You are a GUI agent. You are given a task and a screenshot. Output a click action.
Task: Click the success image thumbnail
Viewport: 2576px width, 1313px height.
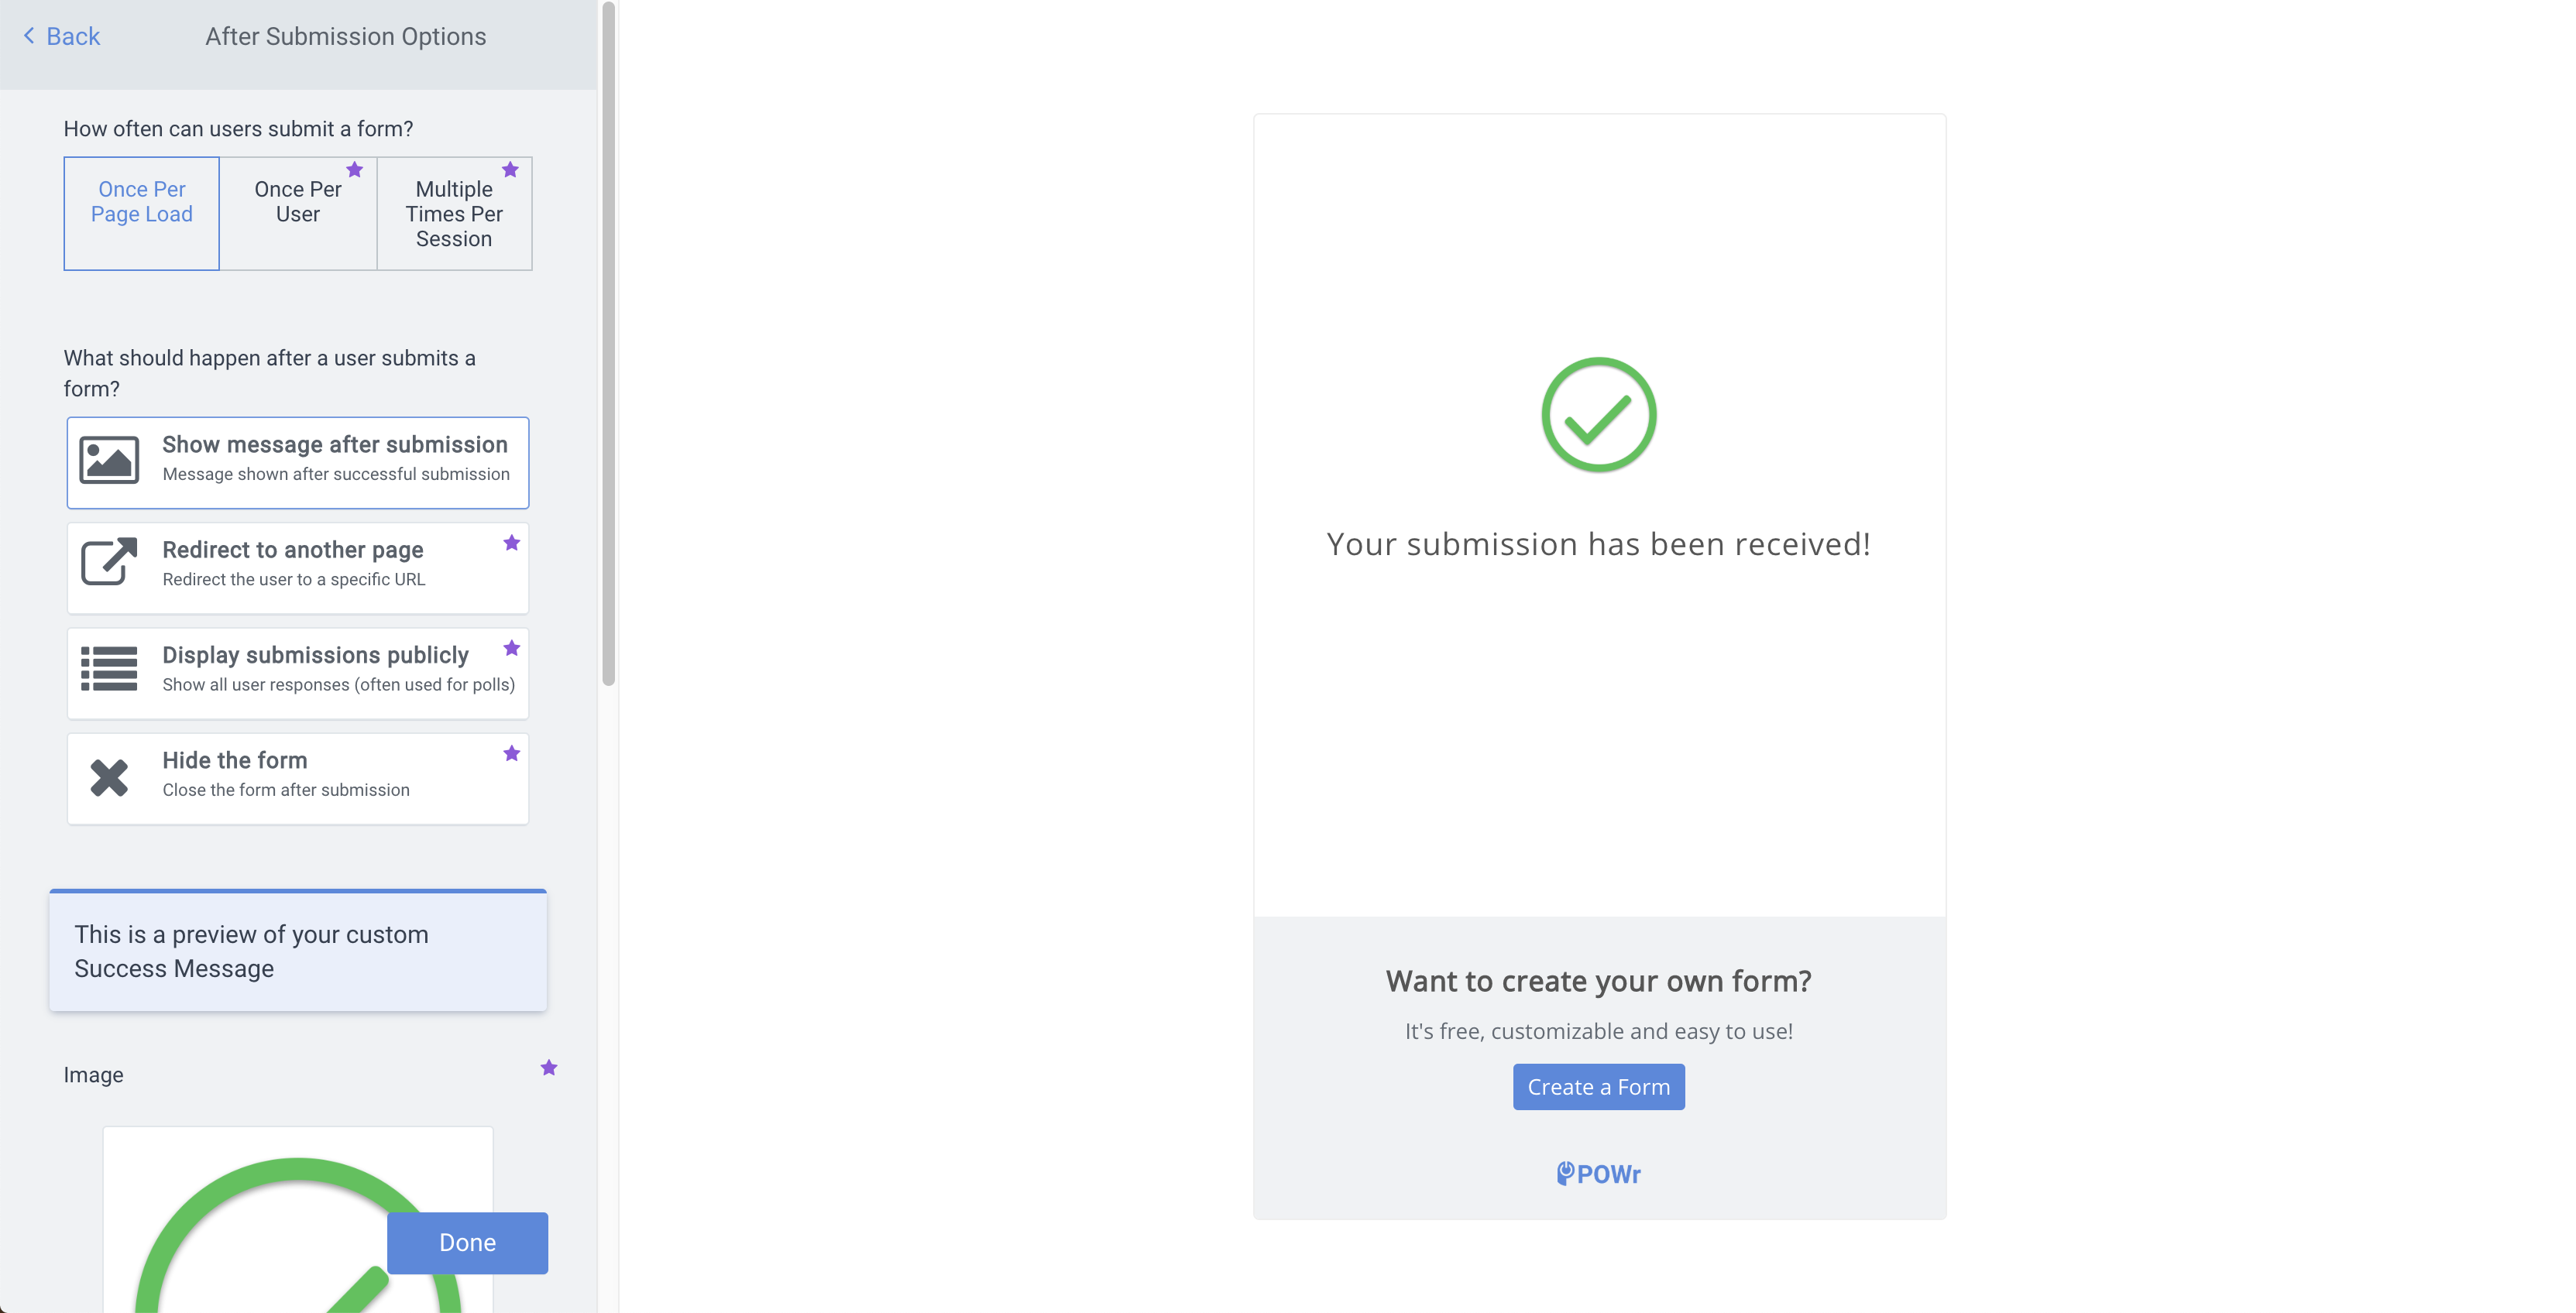coord(298,1220)
